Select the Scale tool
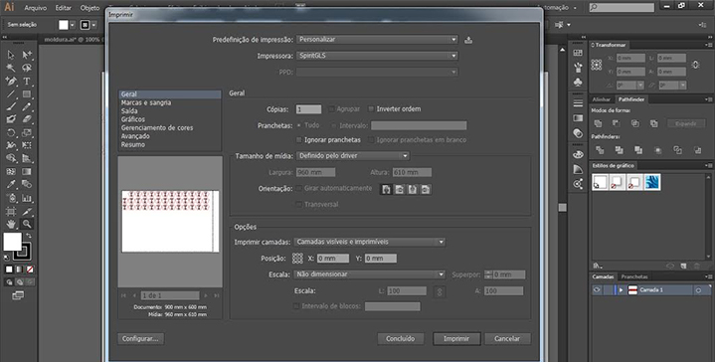 click(x=27, y=133)
